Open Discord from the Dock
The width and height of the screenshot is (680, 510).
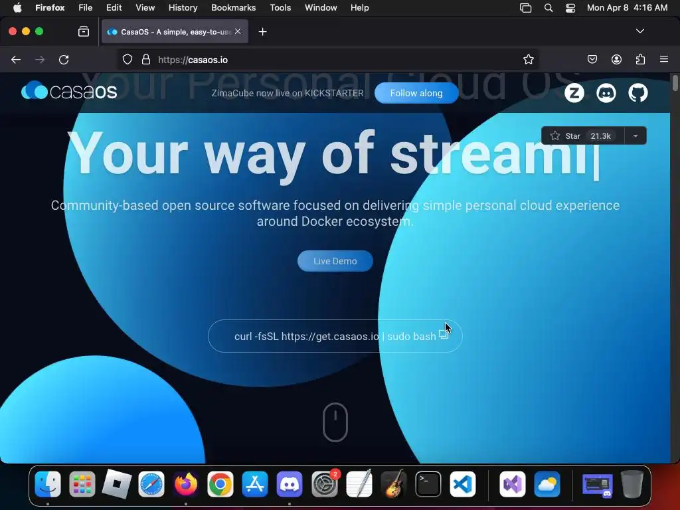pyautogui.click(x=290, y=483)
